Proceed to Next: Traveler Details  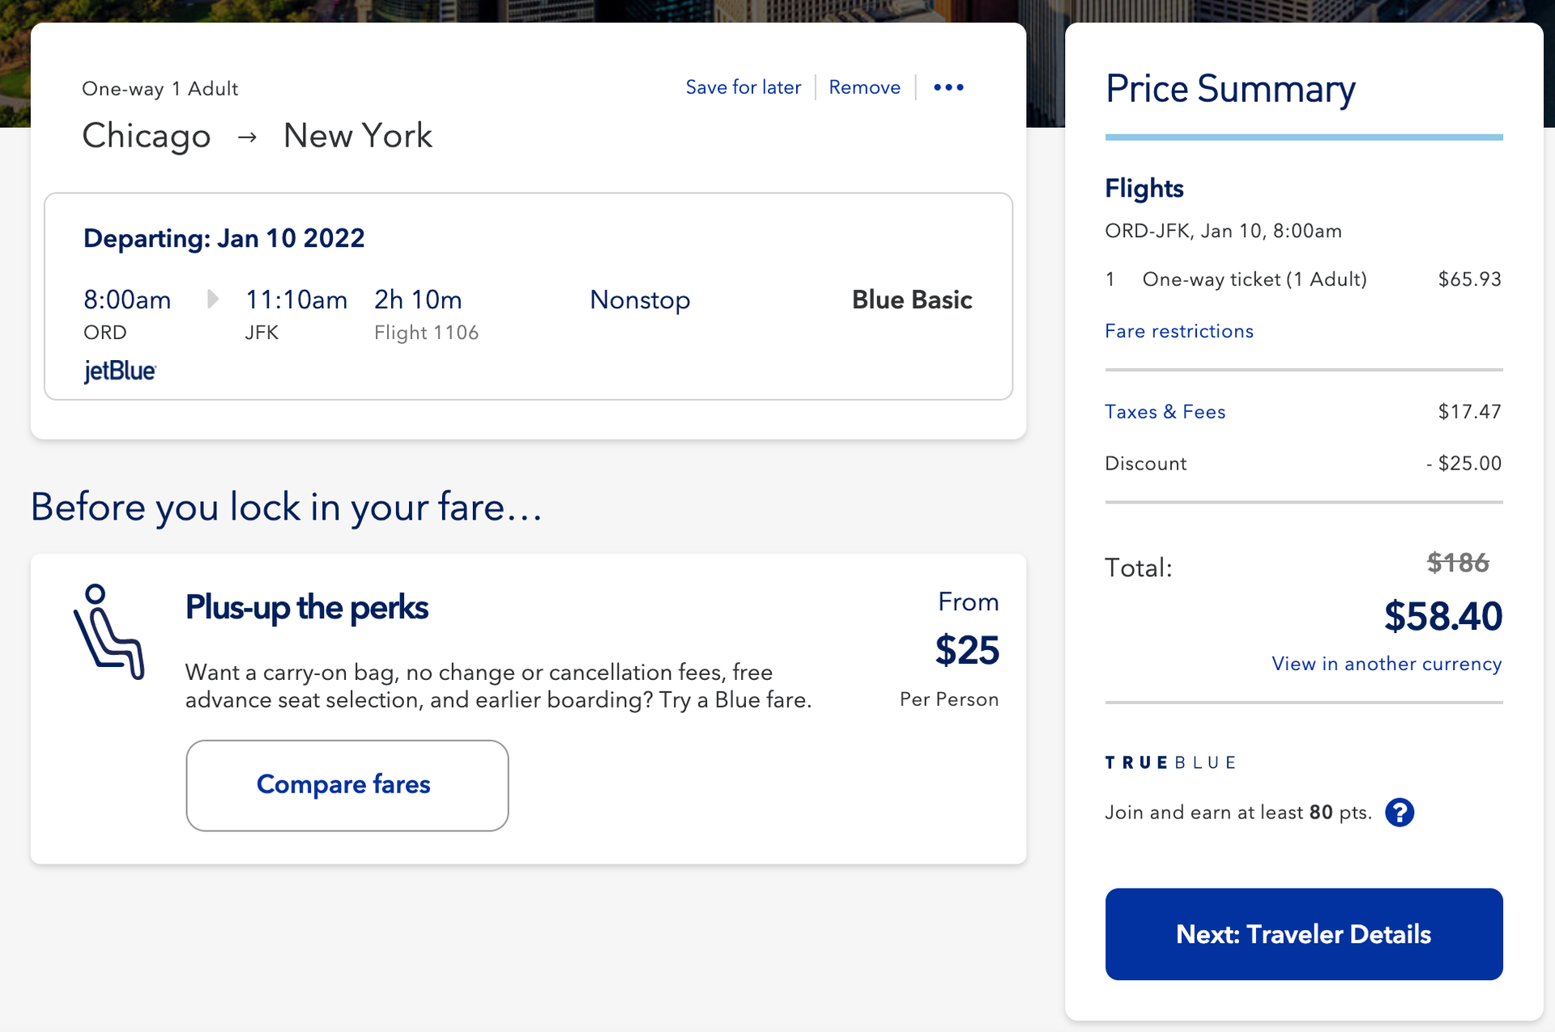coord(1303,934)
